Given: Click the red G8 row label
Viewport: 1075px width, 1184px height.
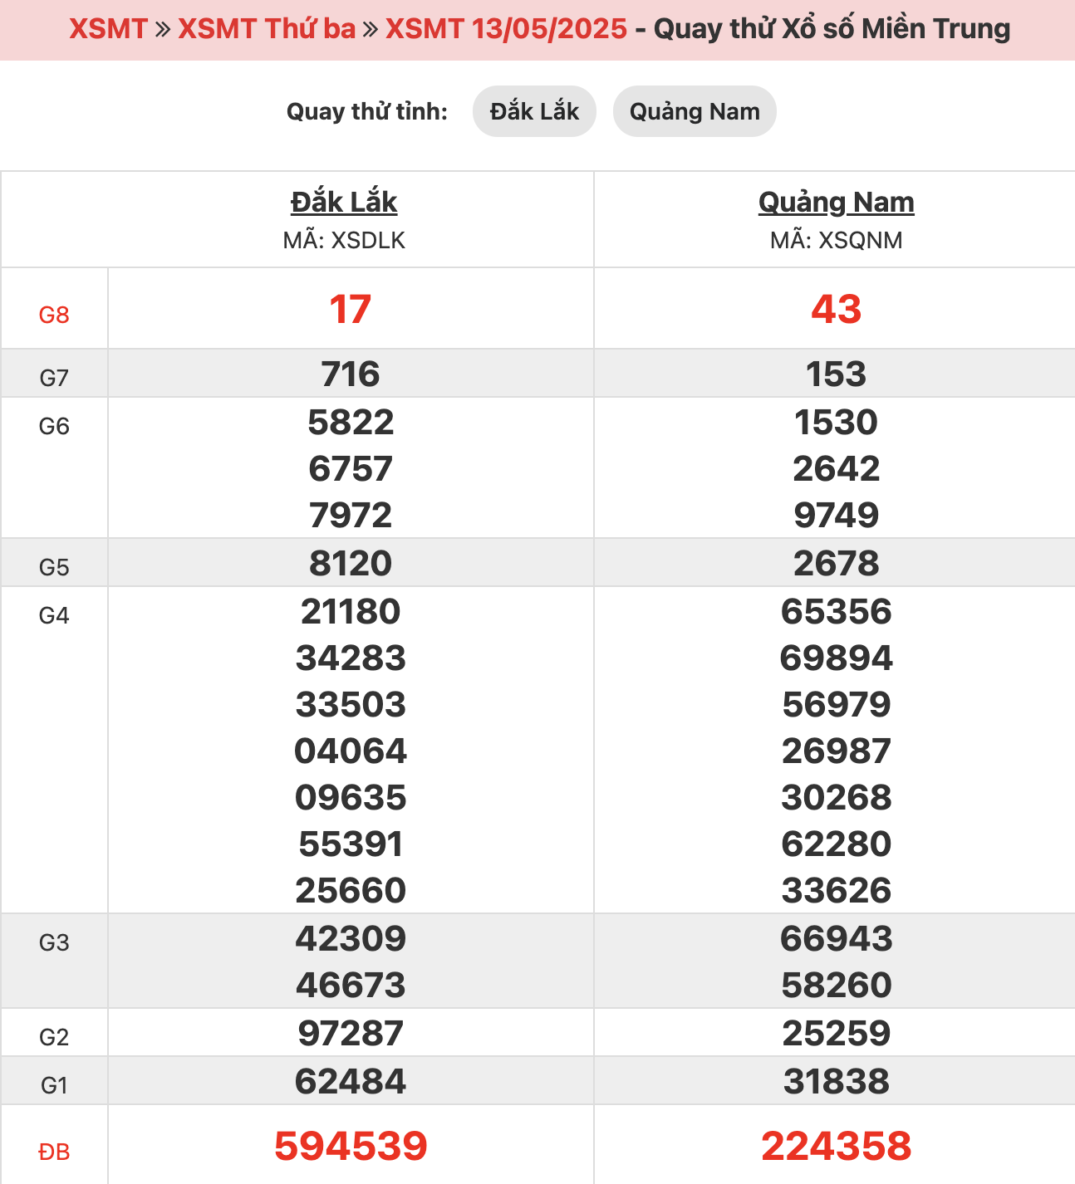Looking at the screenshot, I should (54, 315).
